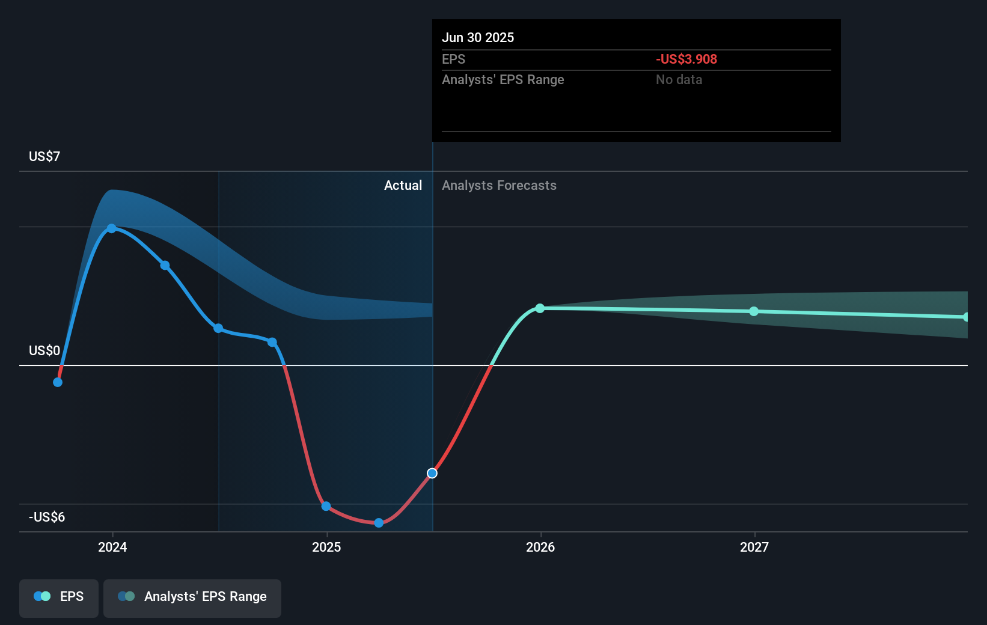This screenshot has width=987, height=625.
Task: Switch to the Actual section of the chart
Action: (x=403, y=185)
